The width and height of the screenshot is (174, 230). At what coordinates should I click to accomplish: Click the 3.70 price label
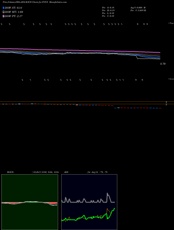pos(163,64)
